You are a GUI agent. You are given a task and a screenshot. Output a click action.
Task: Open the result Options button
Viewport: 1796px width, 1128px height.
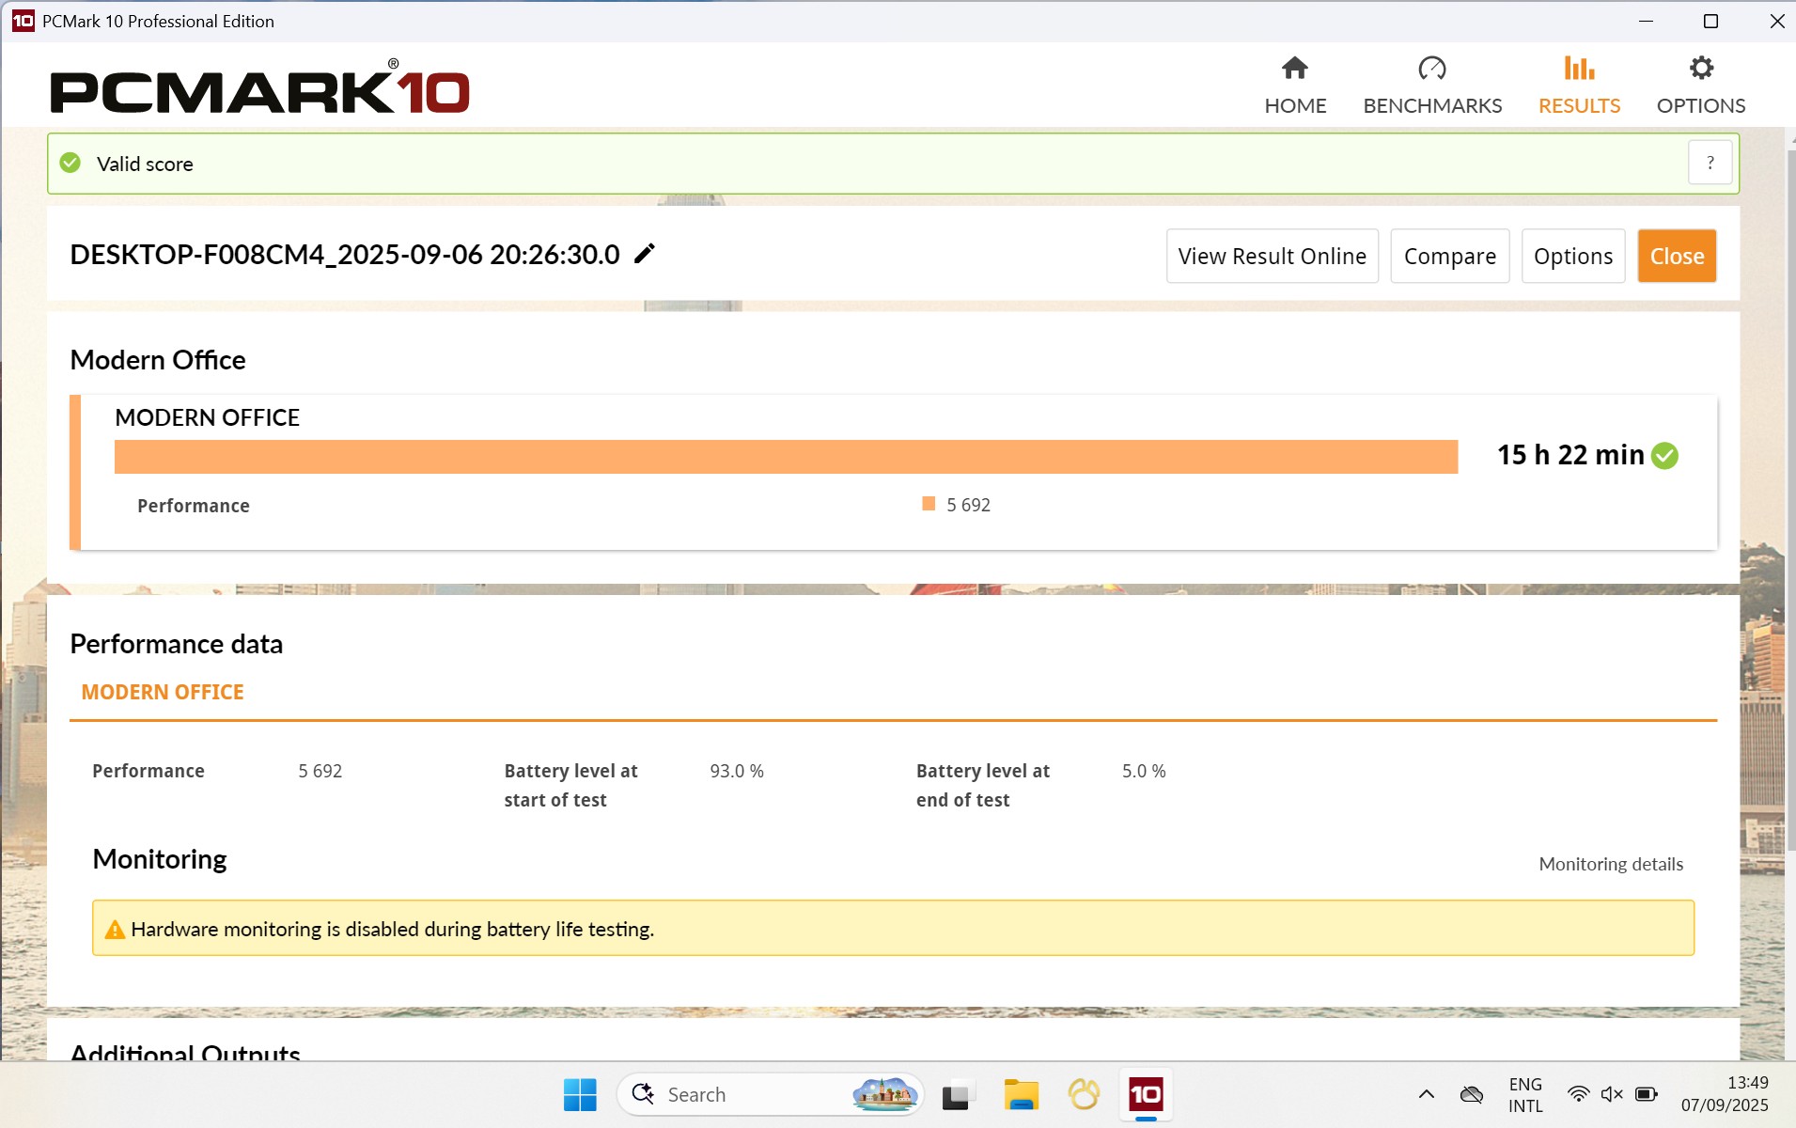(x=1572, y=256)
